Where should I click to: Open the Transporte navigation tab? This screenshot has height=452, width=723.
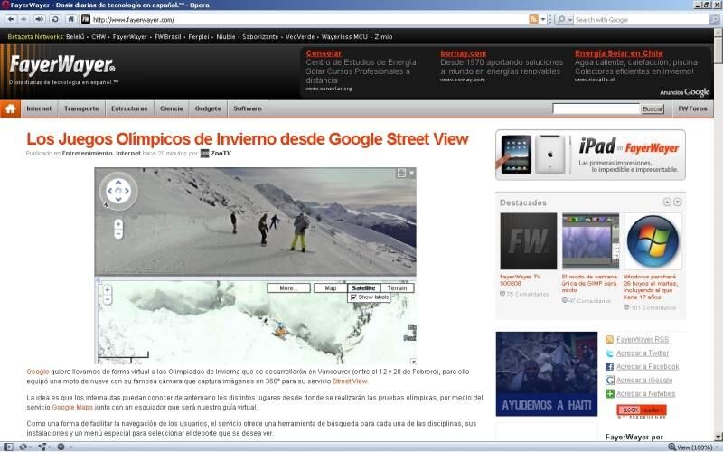point(81,108)
